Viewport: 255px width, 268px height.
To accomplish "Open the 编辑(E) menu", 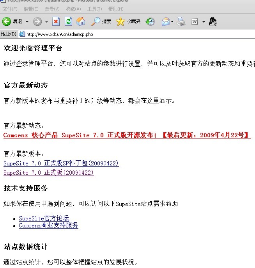I will tap(31, 9).
